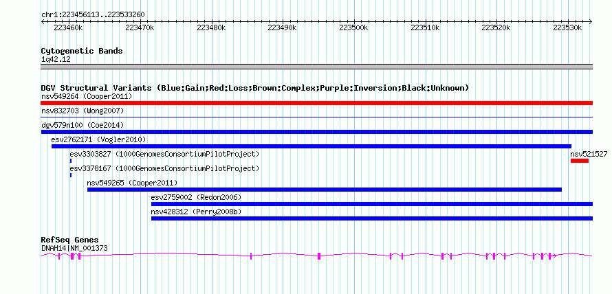Click the small red nsv521527 loss bar
Image resolution: width=612 pixels, height=294 pixels.
(x=580, y=161)
